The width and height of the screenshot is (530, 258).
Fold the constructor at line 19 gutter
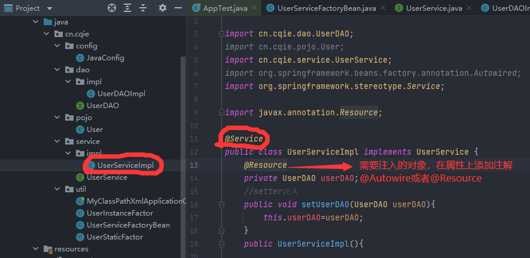[221, 244]
